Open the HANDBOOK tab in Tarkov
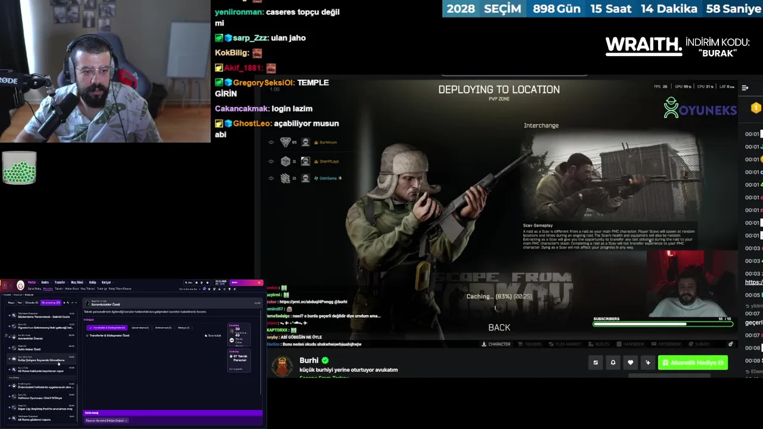763x429 pixels. point(629,344)
